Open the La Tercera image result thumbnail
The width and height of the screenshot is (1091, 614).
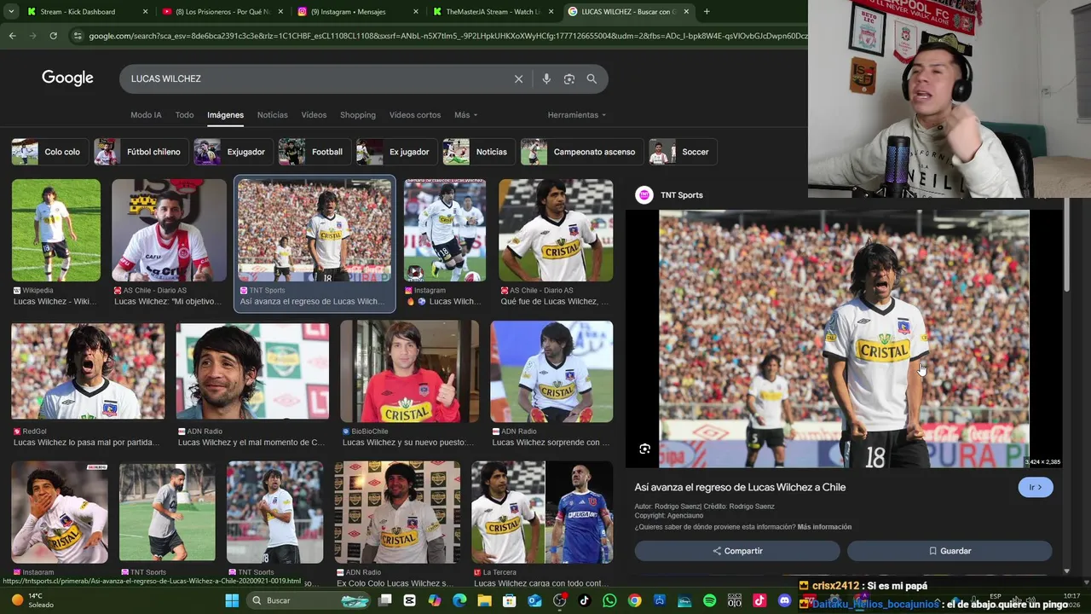pos(542,513)
